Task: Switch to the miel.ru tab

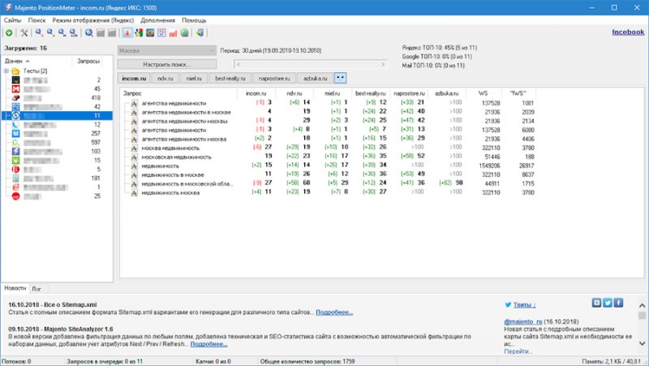Action: tap(194, 78)
